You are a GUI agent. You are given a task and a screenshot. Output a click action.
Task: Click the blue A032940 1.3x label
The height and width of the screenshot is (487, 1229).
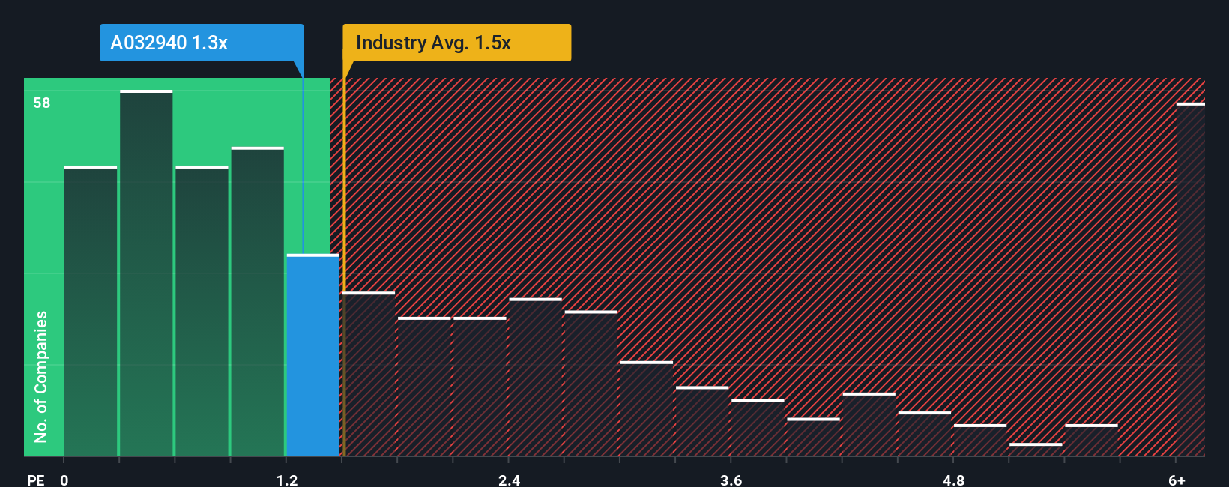pyautogui.click(x=202, y=43)
